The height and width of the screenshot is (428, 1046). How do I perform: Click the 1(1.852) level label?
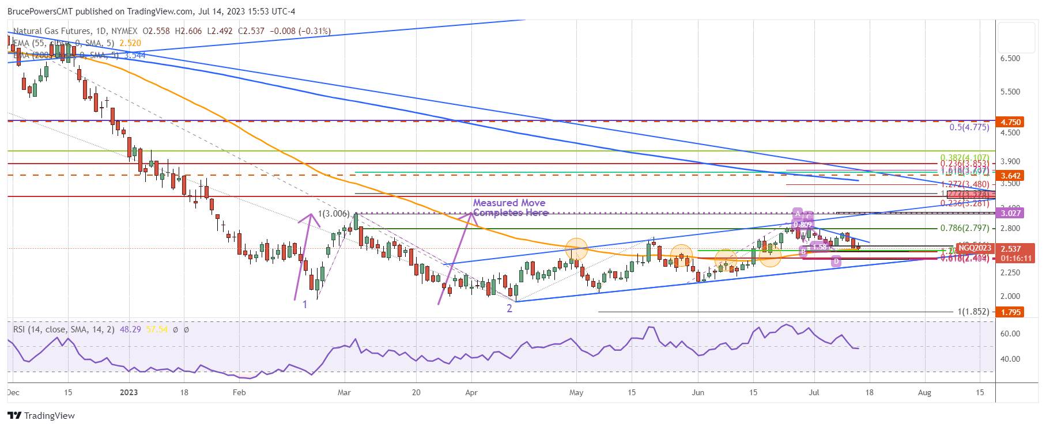coord(973,312)
